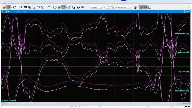Toggle the second panel layout icon
Viewport: 192px width, 108px height.
coord(145,7)
